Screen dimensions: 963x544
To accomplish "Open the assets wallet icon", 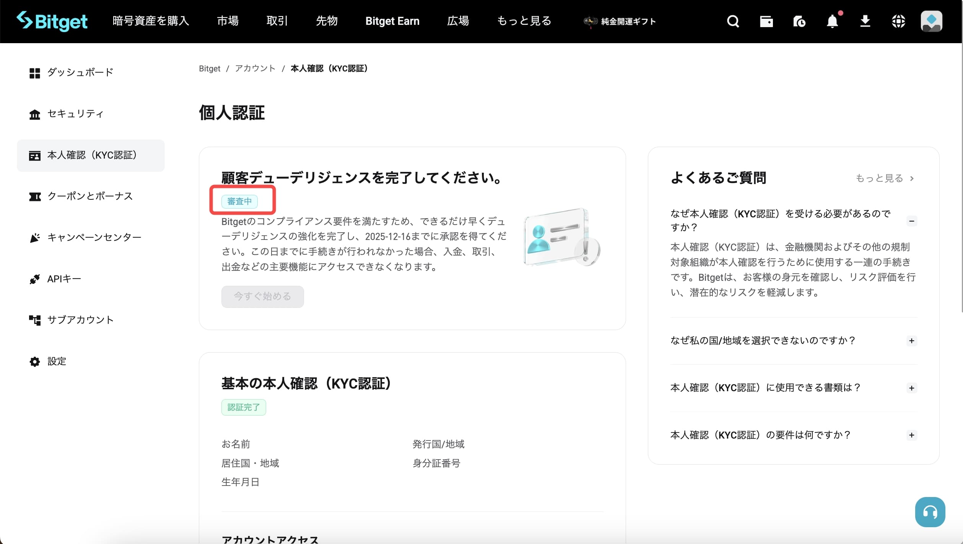I will click(x=766, y=22).
